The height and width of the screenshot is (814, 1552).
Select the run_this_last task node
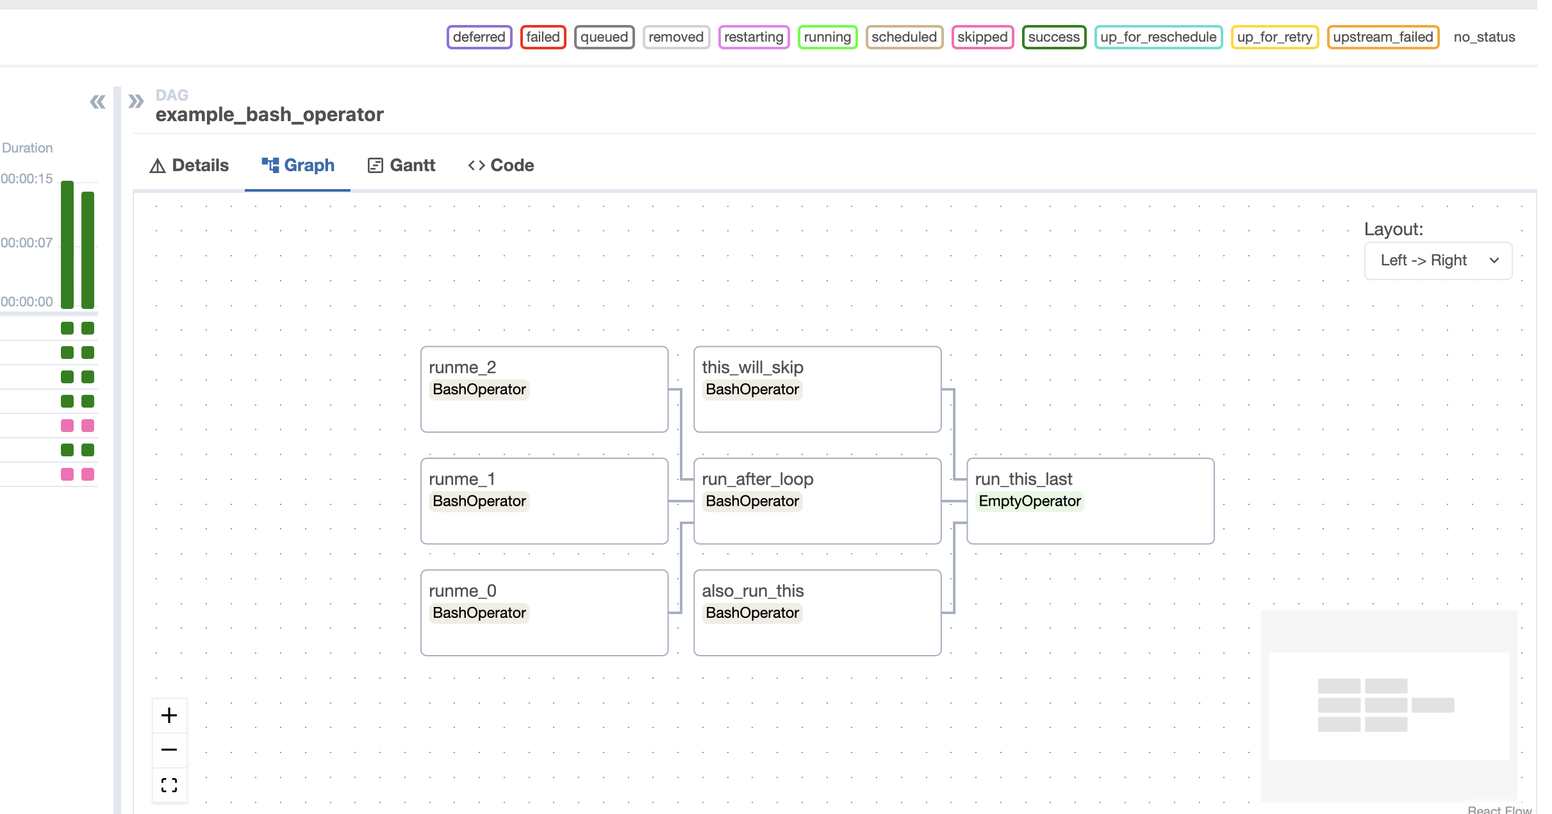[1089, 501]
